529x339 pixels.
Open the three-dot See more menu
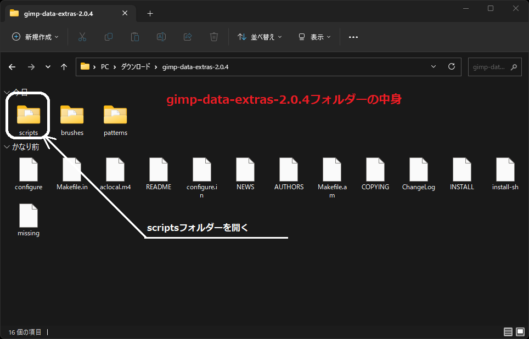pyautogui.click(x=353, y=37)
